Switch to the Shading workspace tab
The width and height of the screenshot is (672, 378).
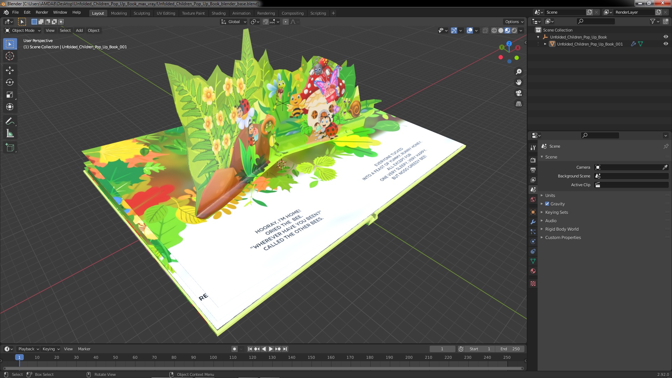[x=218, y=13]
